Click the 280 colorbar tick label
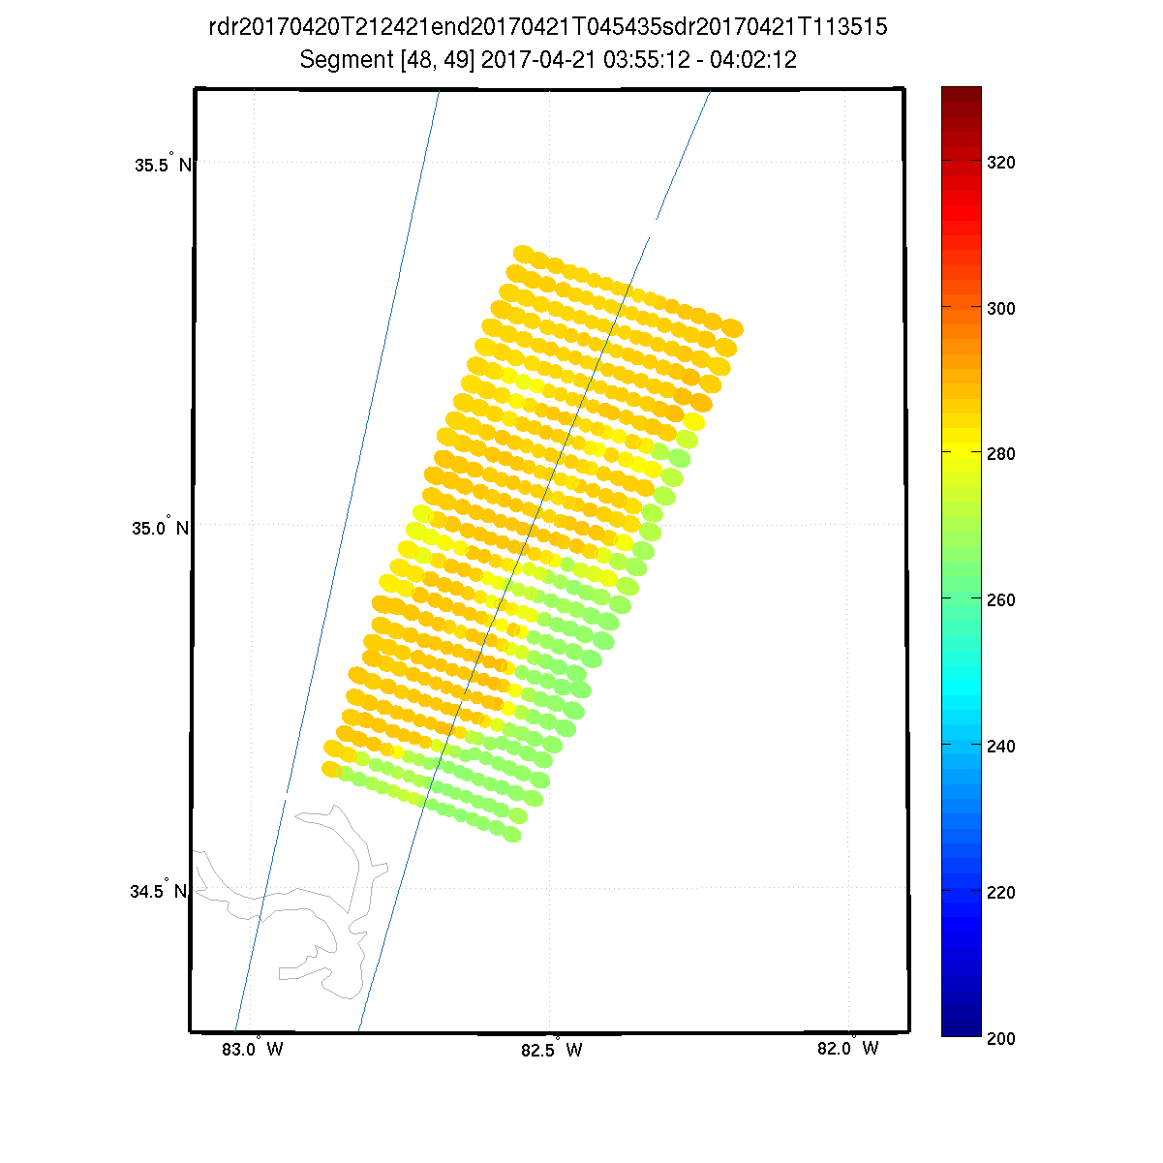 point(1001,454)
